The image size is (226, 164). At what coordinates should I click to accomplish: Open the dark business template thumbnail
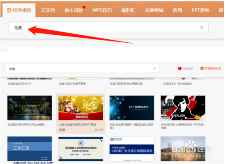tap(29, 108)
